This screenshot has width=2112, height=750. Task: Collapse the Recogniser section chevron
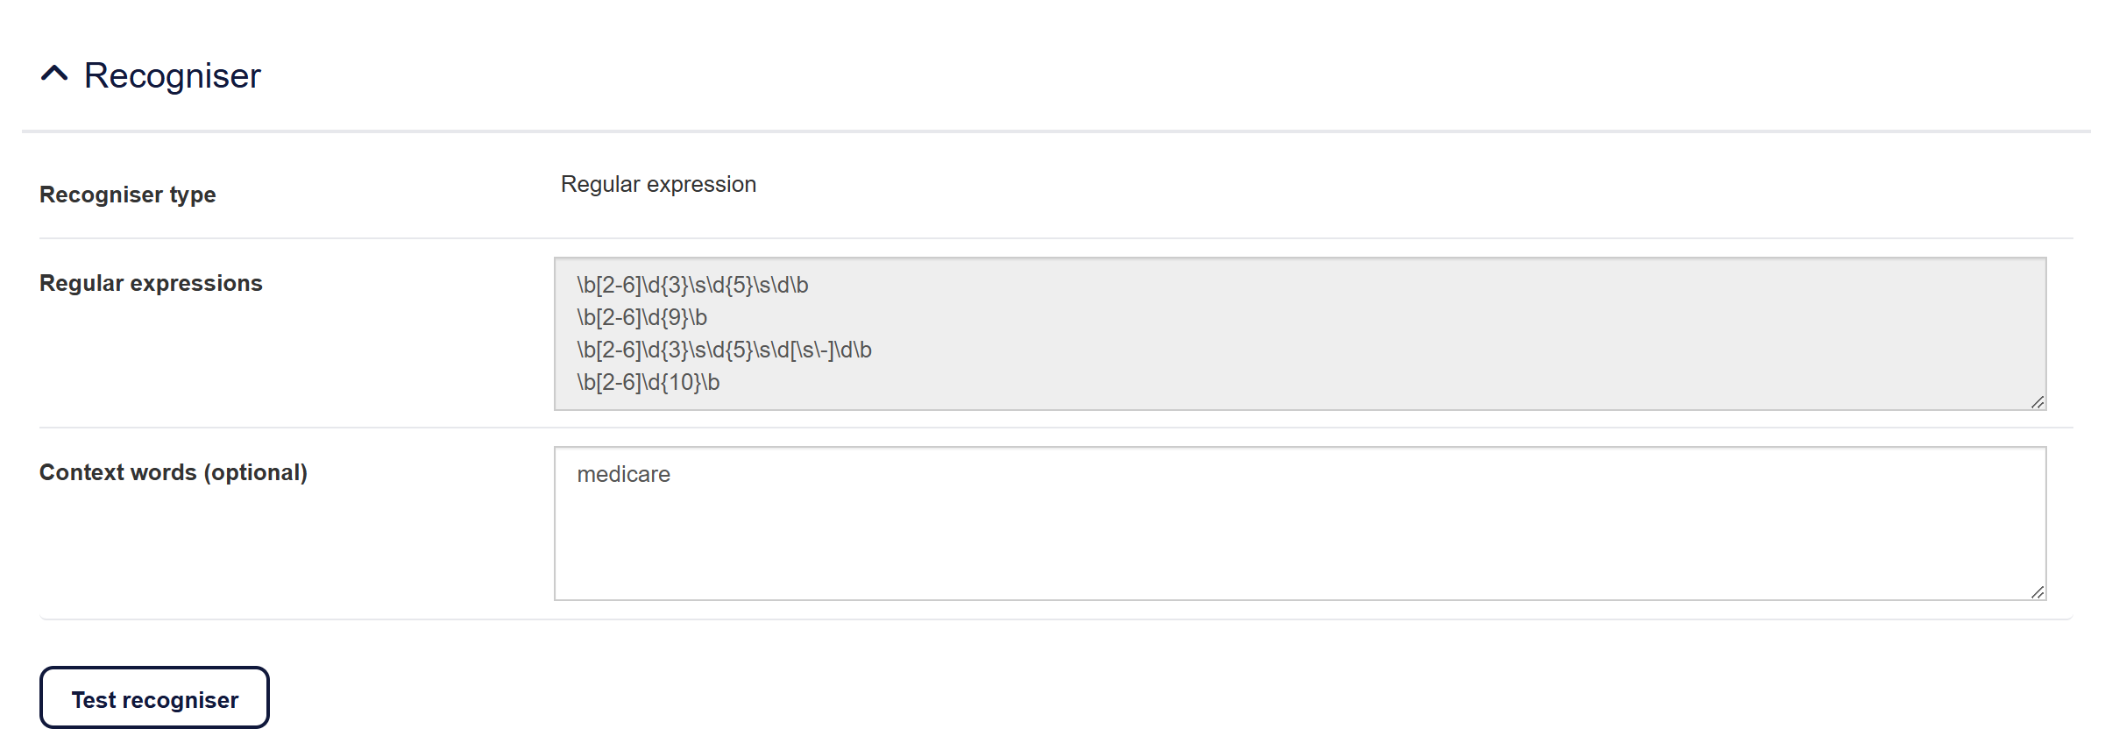(54, 75)
